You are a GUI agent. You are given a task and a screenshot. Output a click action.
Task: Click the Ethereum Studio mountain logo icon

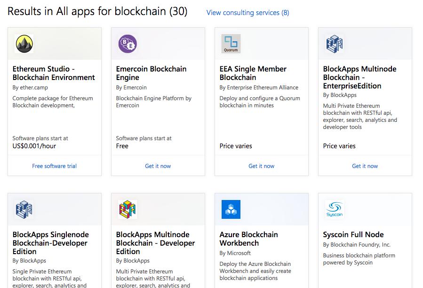(24, 44)
